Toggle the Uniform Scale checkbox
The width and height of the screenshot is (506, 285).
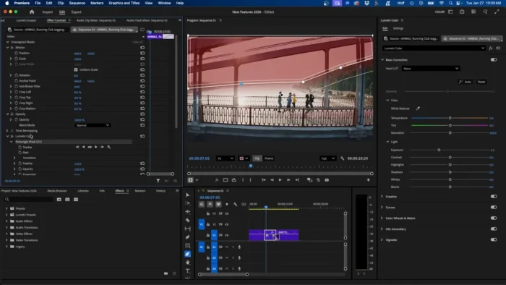tap(76, 69)
